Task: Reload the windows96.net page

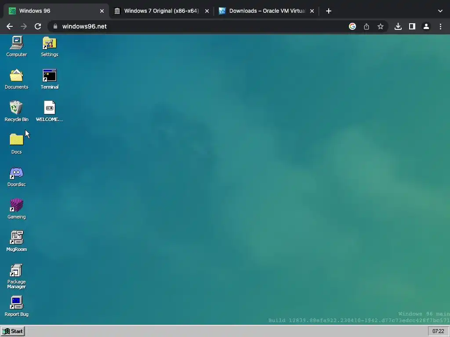Action: pyautogui.click(x=38, y=26)
